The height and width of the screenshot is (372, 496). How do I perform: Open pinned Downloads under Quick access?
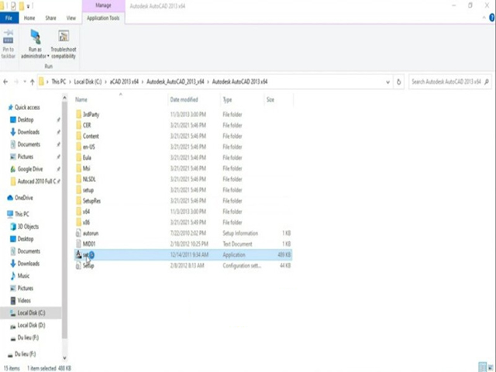tap(29, 132)
